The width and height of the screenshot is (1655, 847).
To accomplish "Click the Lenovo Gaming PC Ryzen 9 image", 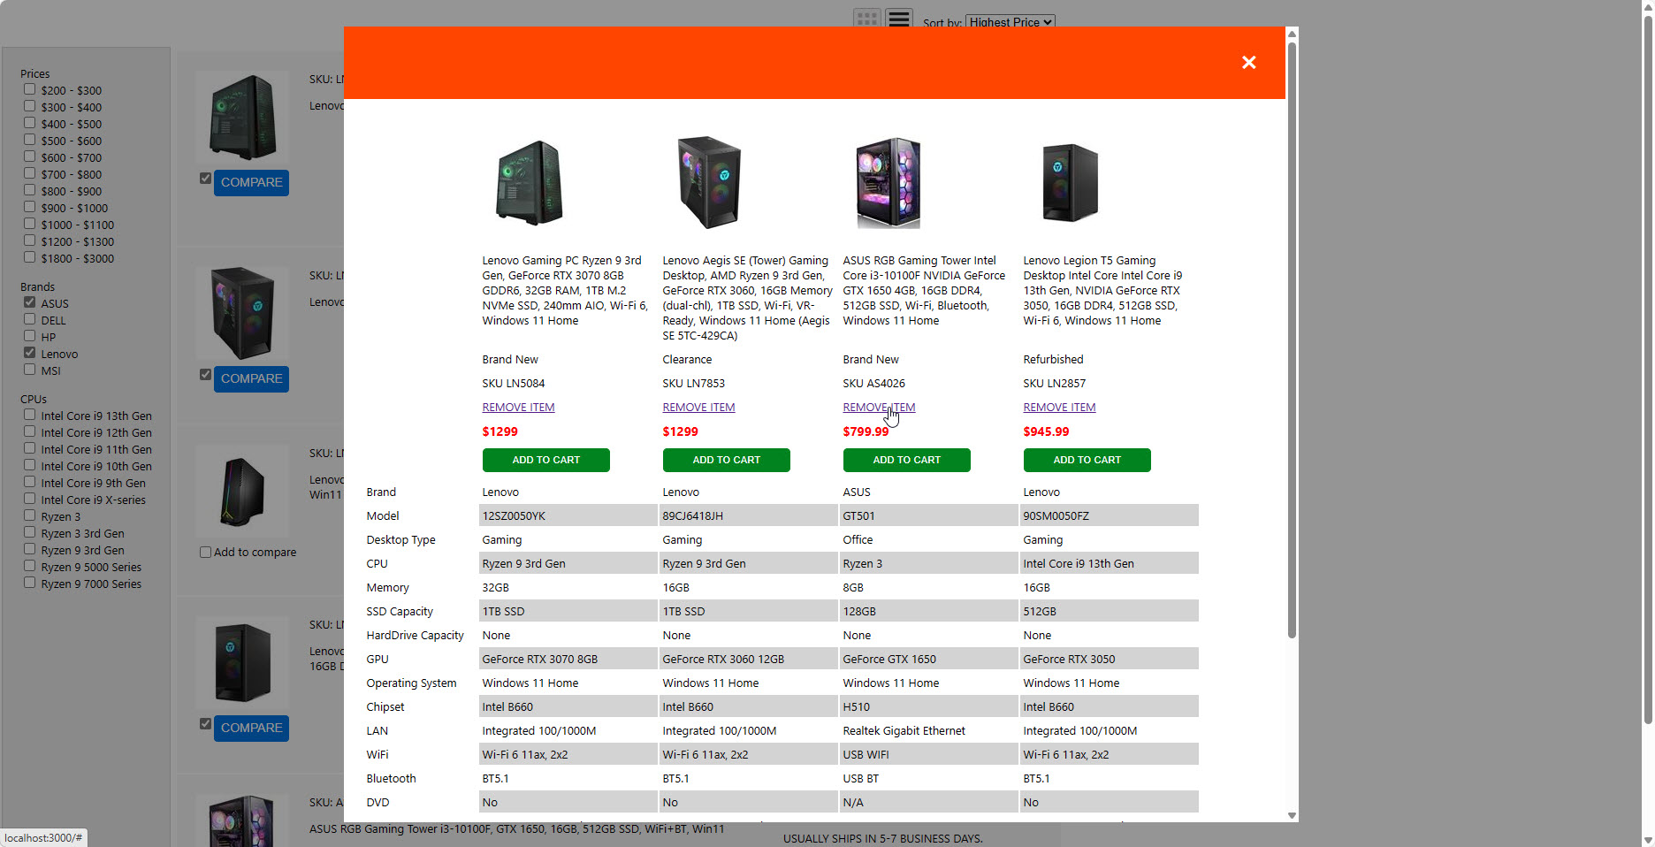I will [529, 183].
